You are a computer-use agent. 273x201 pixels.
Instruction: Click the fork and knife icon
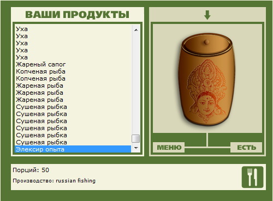(x=252, y=177)
